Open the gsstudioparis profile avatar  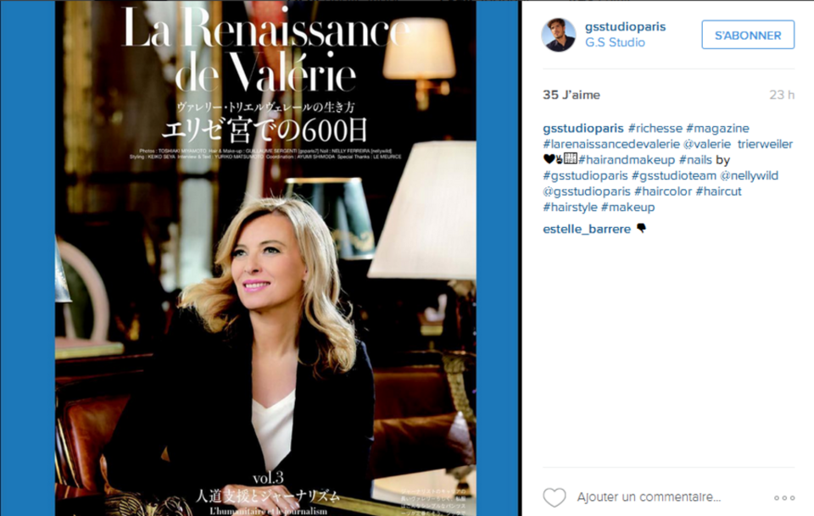[559, 35]
